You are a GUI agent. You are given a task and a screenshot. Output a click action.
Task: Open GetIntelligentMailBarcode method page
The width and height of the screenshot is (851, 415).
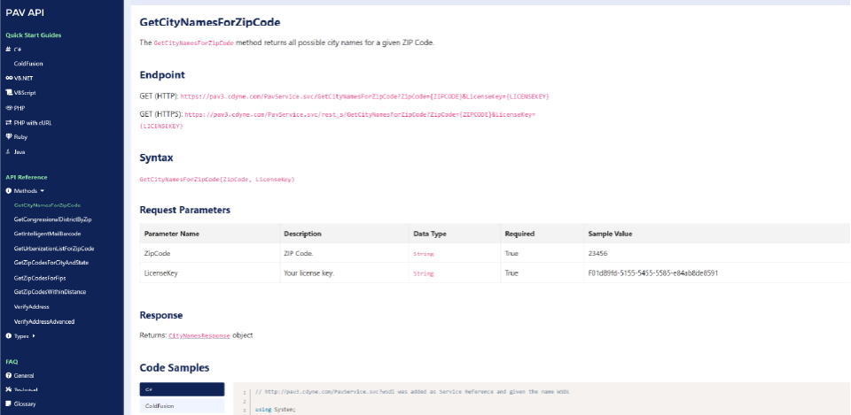click(x=47, y=234)
